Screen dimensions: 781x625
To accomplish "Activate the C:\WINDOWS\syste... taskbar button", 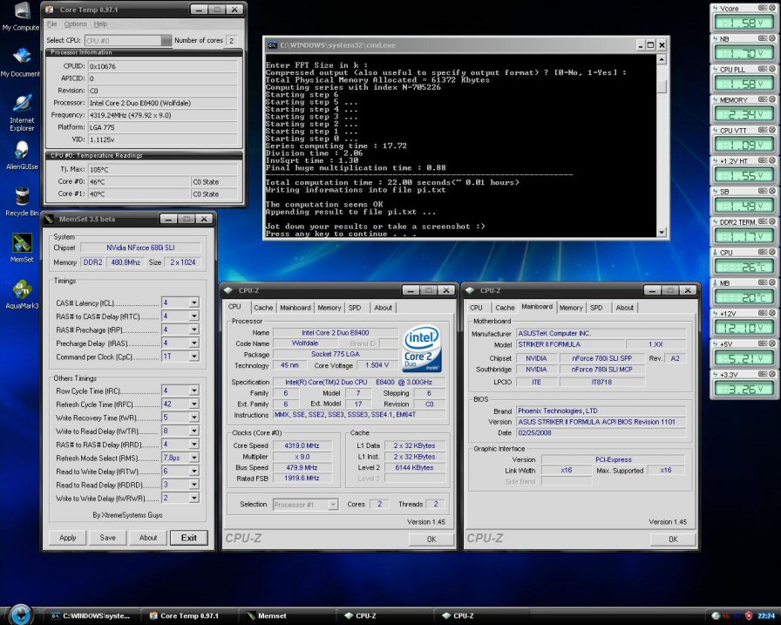I will (x=92, y=616).
